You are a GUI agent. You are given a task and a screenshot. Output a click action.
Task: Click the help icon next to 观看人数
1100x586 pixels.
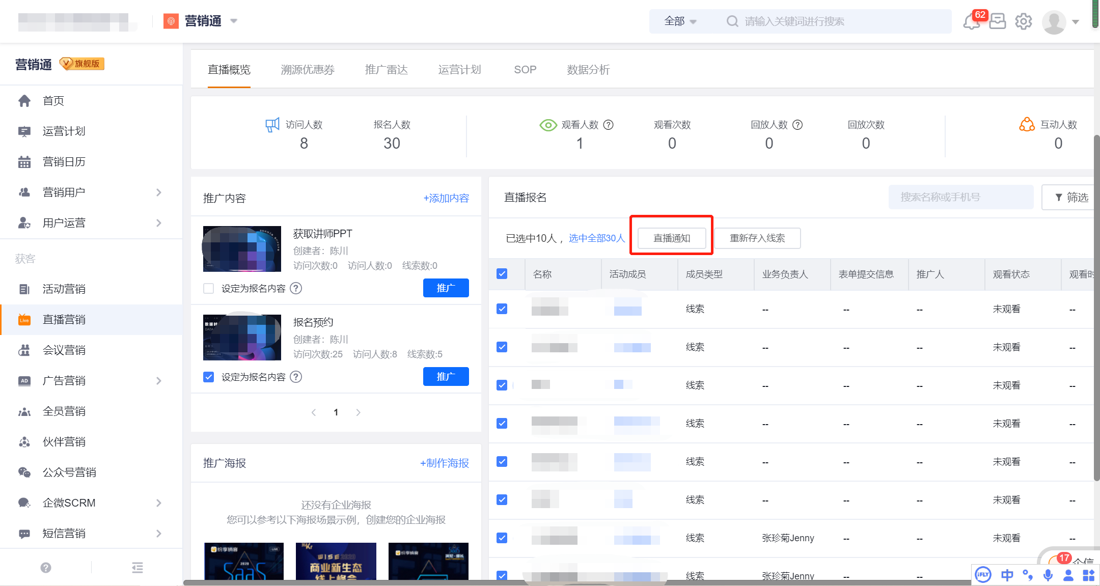609,125
